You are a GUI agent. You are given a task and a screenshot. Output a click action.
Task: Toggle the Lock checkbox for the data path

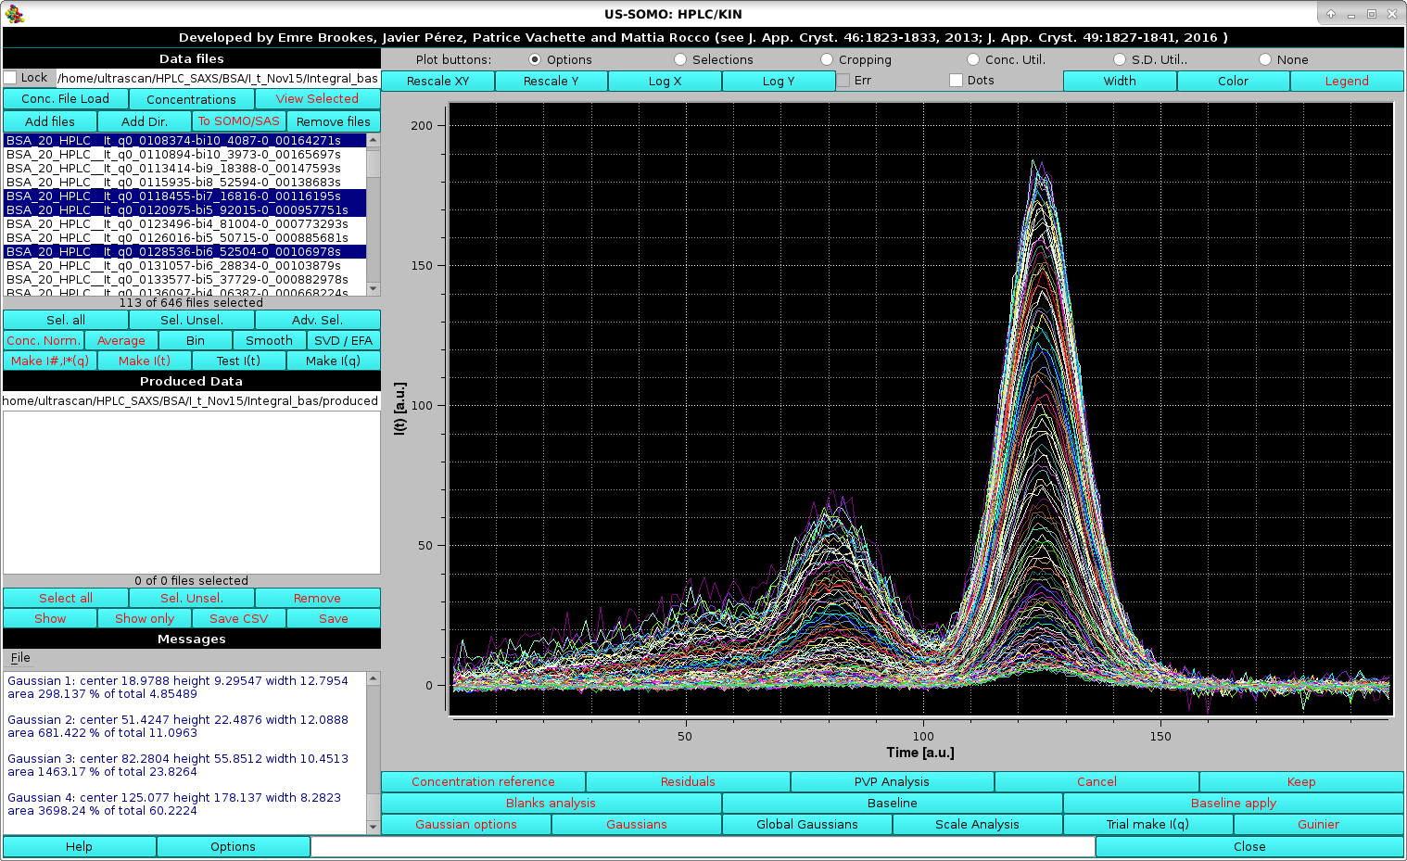click(x=9, y=79)
